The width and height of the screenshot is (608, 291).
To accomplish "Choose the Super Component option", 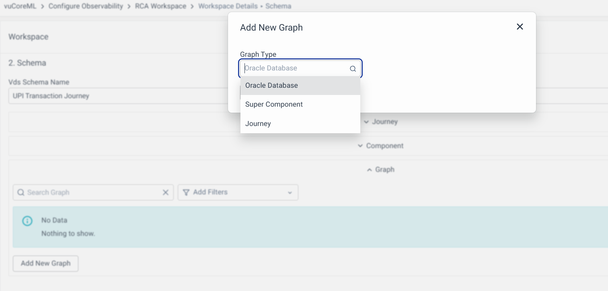I will click(x=274, y=104).
